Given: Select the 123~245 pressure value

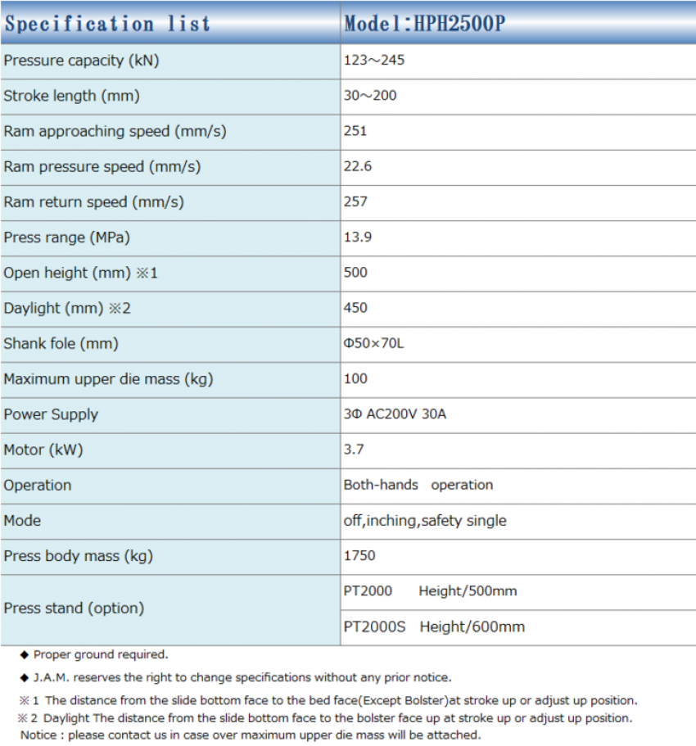Looking at the screenshot, I should (374, 61).
